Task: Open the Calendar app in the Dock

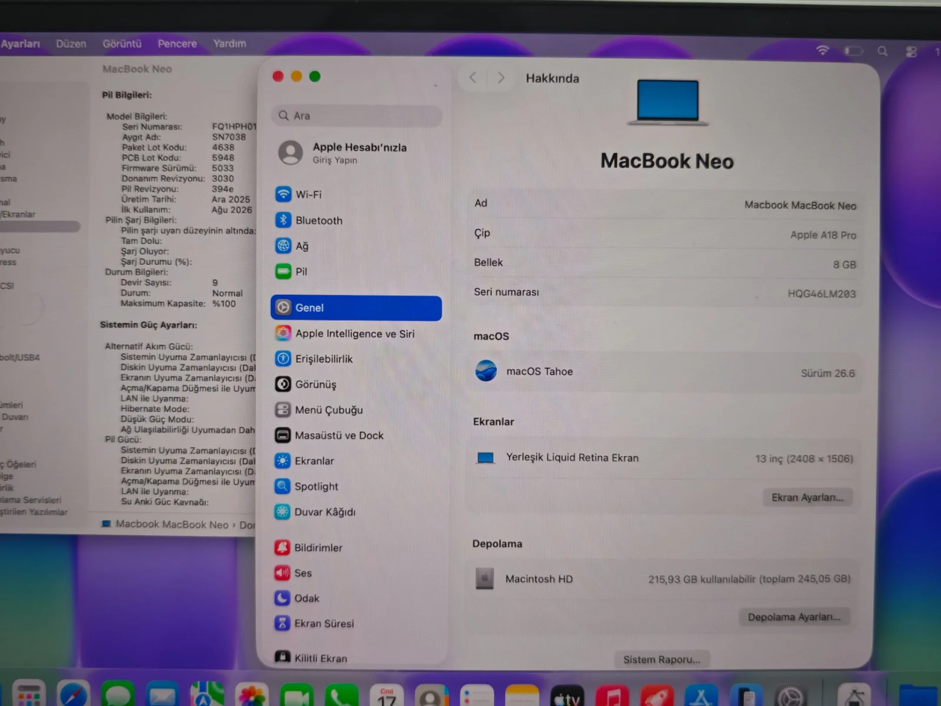Action: 386,695
